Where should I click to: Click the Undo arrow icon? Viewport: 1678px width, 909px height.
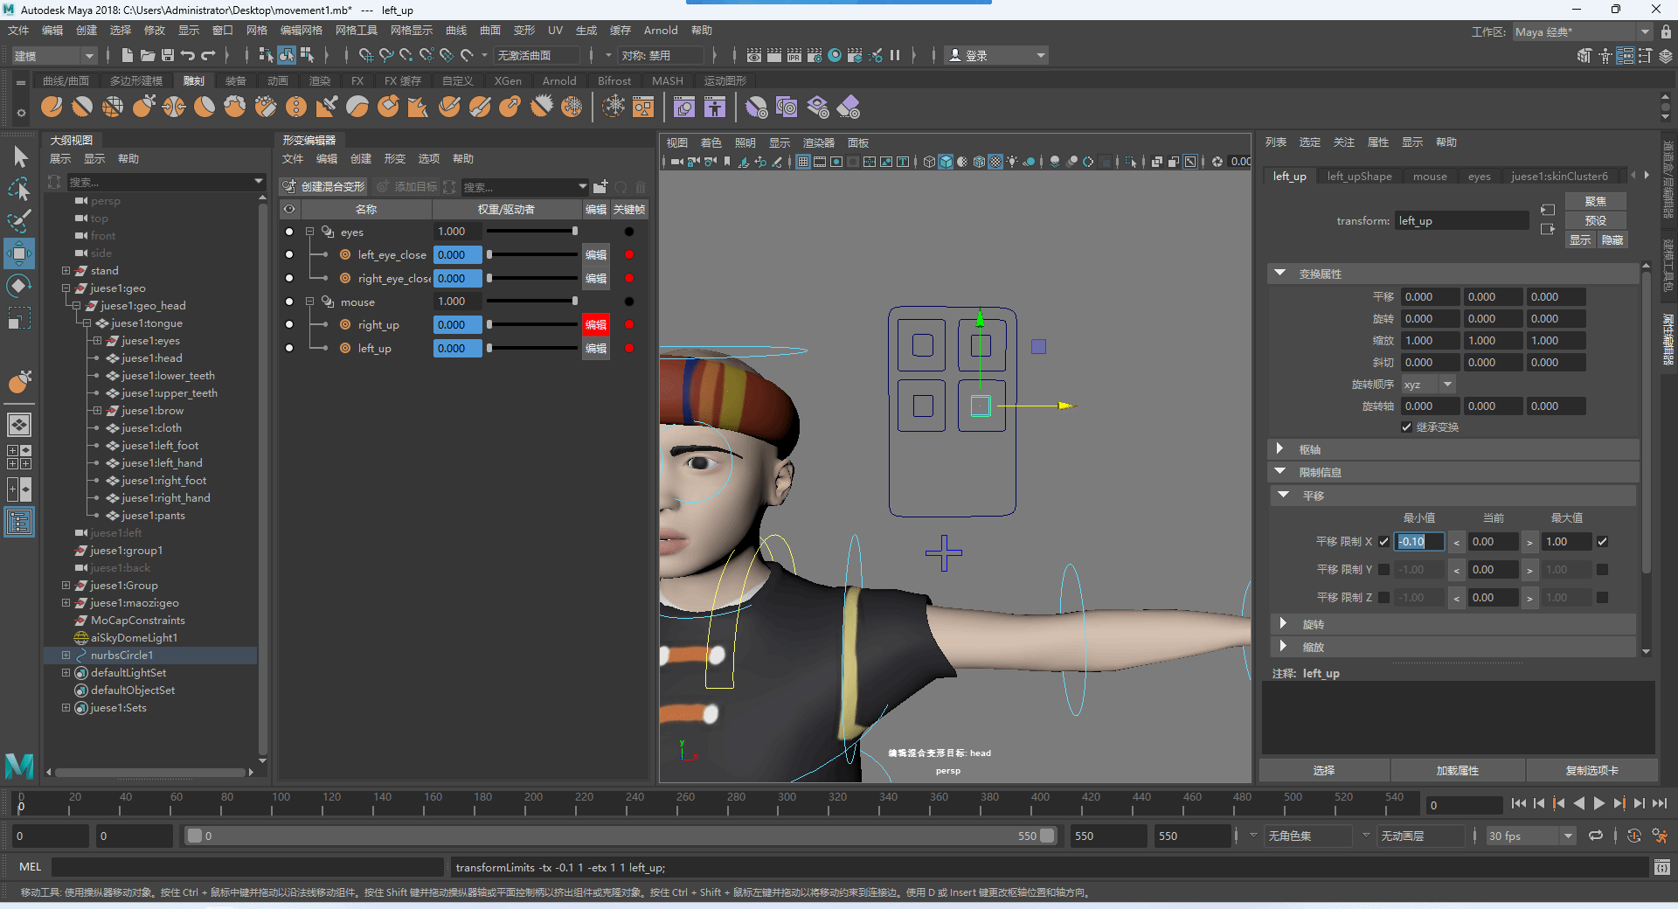coord(188,55)
